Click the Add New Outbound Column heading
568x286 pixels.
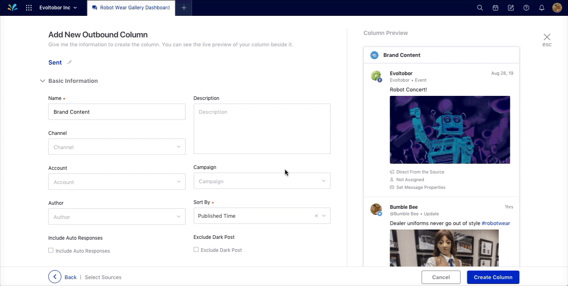(98, 35)
